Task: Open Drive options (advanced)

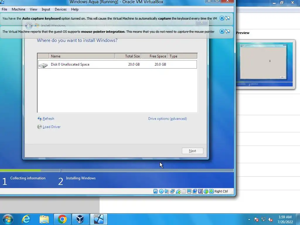Action: point(167,119)
